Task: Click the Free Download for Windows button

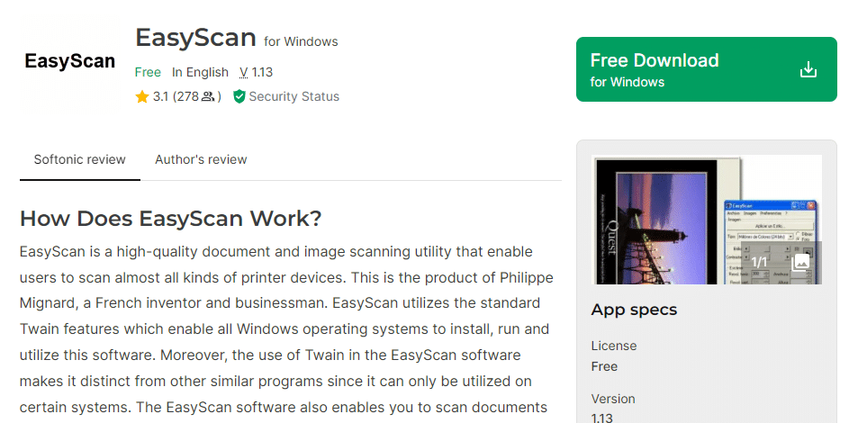Action: (707, 69)
